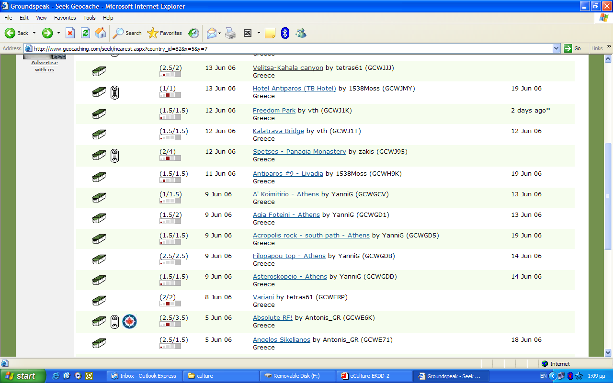This screenshot has height=383, width=613.
Task: Click the address bar URL field
Action: [x=292, y=48]
